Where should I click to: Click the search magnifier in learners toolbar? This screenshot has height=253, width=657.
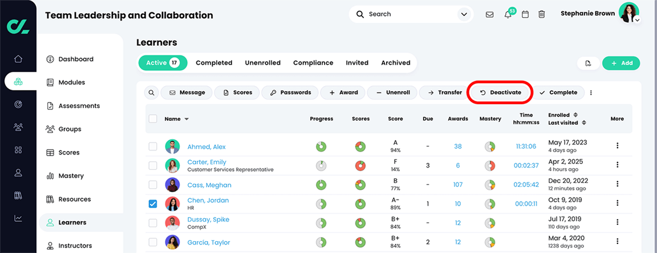tap(152, 92)
